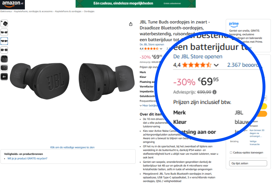Select the first earbud thumbnail
This screenshot has height=184, width=276.
click(x=4, y=23)
